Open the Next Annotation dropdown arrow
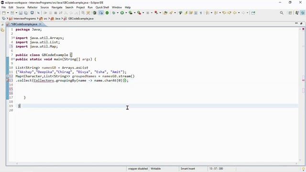 (211, 13)
